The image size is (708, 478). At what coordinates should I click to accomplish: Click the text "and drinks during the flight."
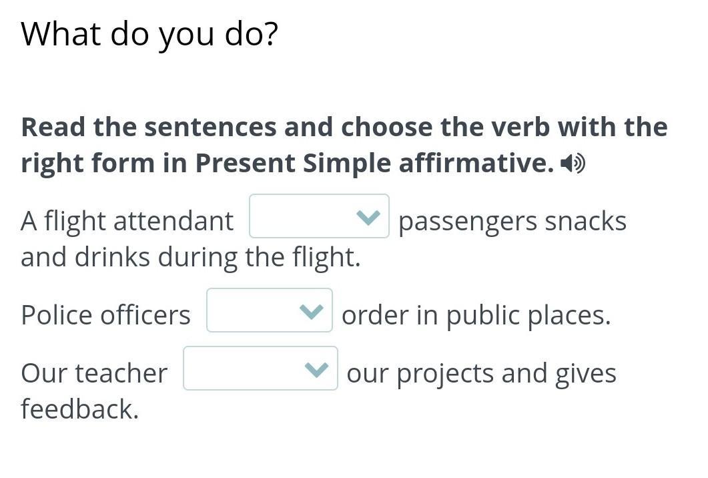tap(191, 257)
